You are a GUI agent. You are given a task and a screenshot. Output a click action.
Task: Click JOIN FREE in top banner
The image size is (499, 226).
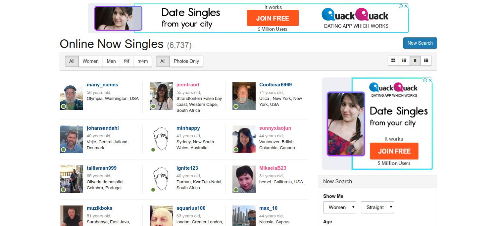[273, 18]
